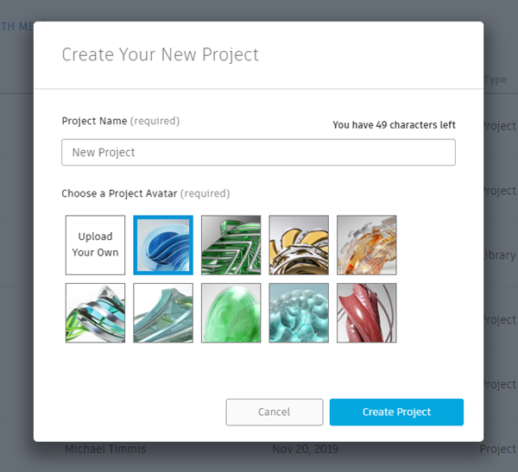
Task: Click the characters left counter text
Action: click(x=395, y=125)
